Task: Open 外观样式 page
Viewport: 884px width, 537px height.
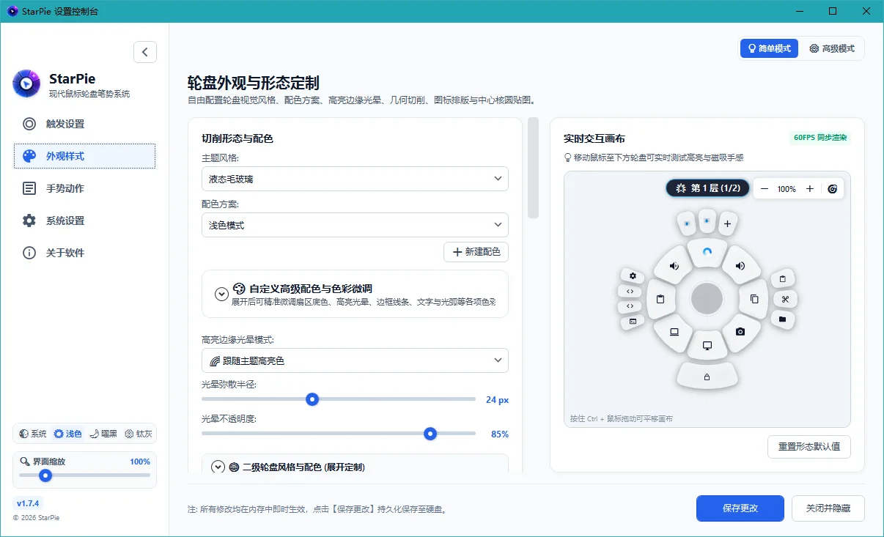Action: click(84, 156)
